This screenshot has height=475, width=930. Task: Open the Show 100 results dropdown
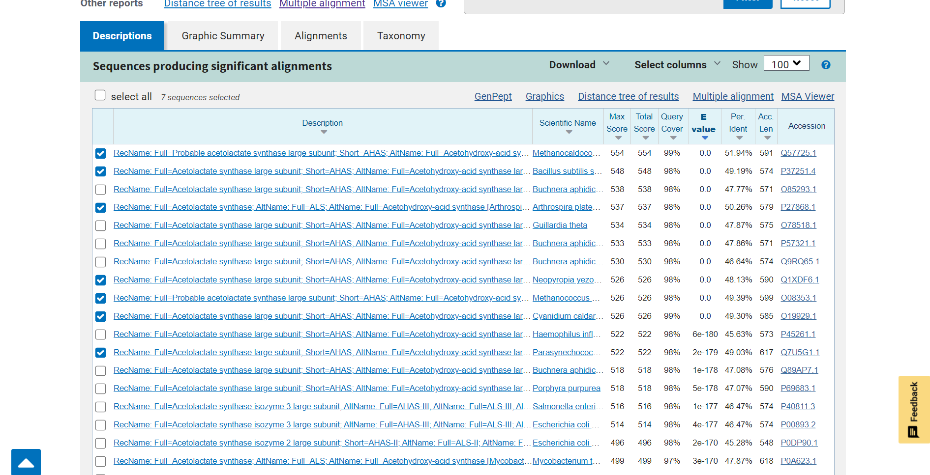tap(786, 64)
